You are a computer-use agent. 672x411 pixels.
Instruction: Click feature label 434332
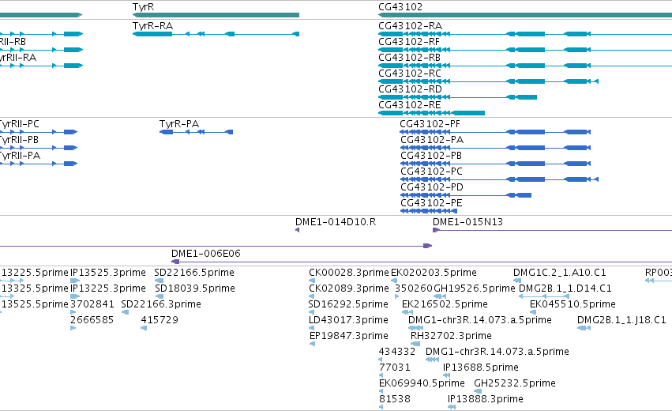(397, 352)
